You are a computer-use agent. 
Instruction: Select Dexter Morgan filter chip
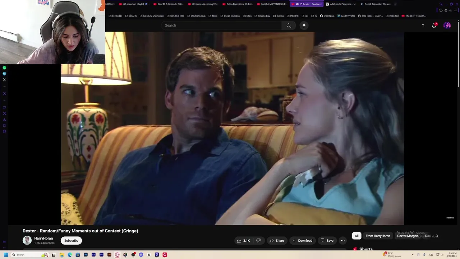click(408, 236)
